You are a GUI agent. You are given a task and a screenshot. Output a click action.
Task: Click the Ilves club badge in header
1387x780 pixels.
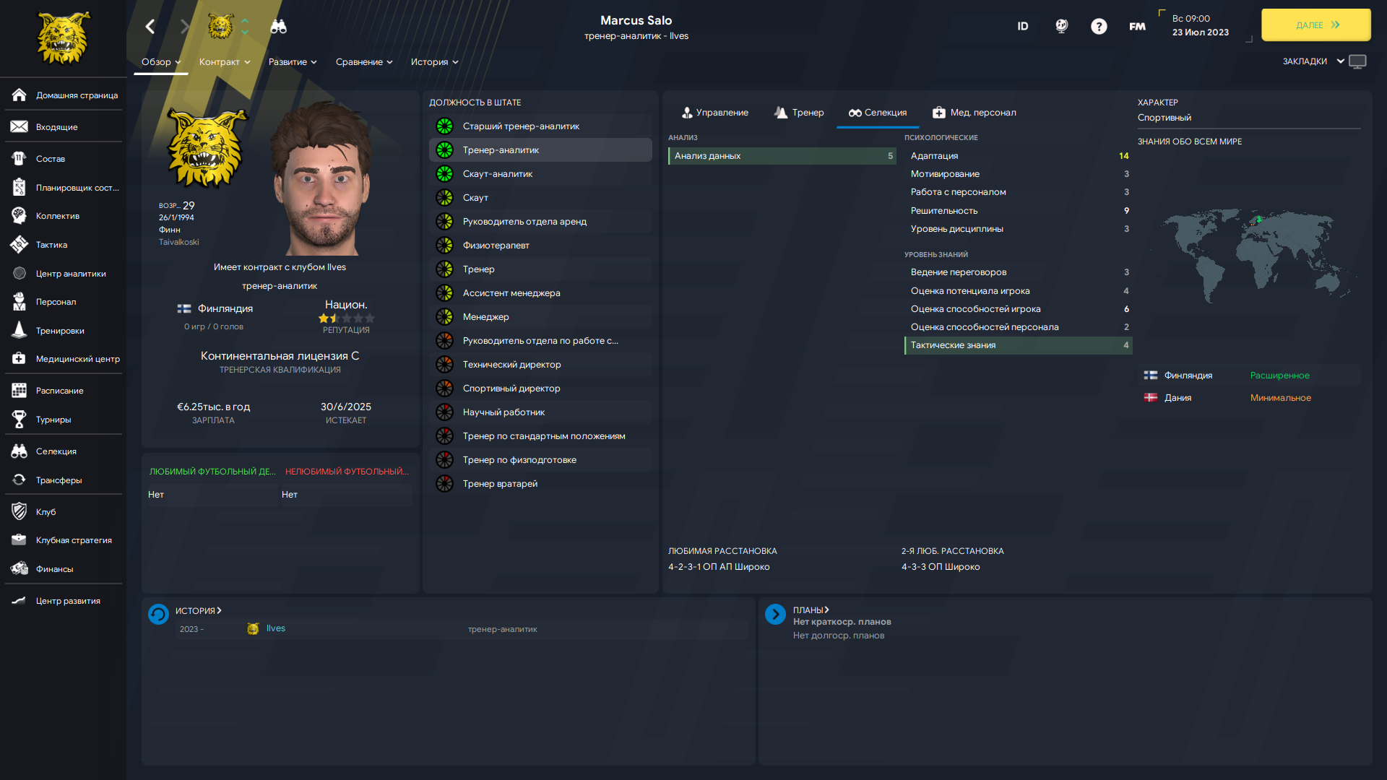(220, 27)
